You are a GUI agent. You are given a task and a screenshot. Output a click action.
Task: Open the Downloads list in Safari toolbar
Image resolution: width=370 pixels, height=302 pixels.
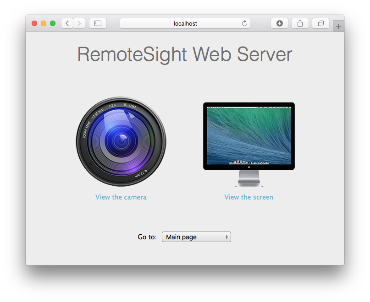pyautogui.click(x=279, y=23)
